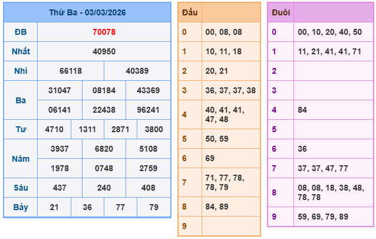
Task: Click the Nhì prize row label
Action: [21, 71]
